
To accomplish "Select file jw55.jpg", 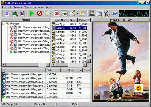I will coord(60,58).
